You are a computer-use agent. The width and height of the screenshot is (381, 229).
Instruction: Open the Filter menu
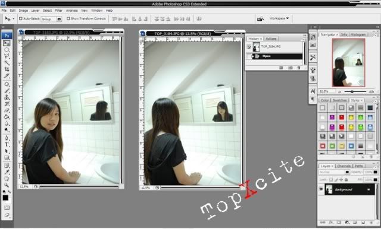click(58, 11)
